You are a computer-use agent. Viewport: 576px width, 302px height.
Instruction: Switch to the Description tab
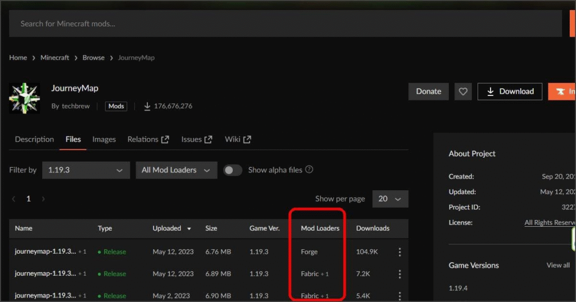click(x=34, y=139)
